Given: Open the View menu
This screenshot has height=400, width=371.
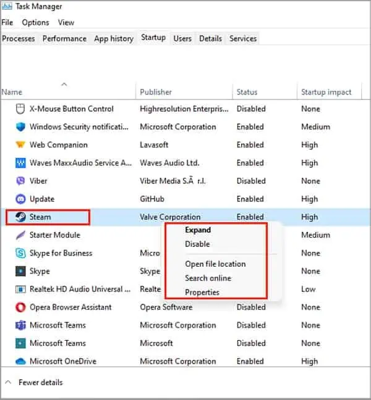Looking at the screenshot, I should [66, 22].
